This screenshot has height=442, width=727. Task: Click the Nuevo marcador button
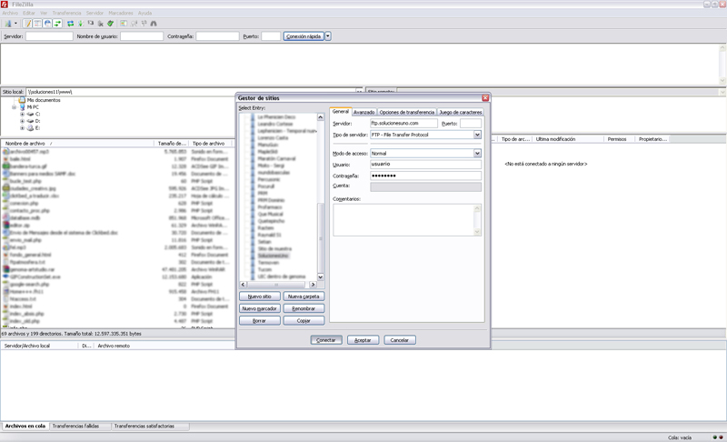coord(260,308)
